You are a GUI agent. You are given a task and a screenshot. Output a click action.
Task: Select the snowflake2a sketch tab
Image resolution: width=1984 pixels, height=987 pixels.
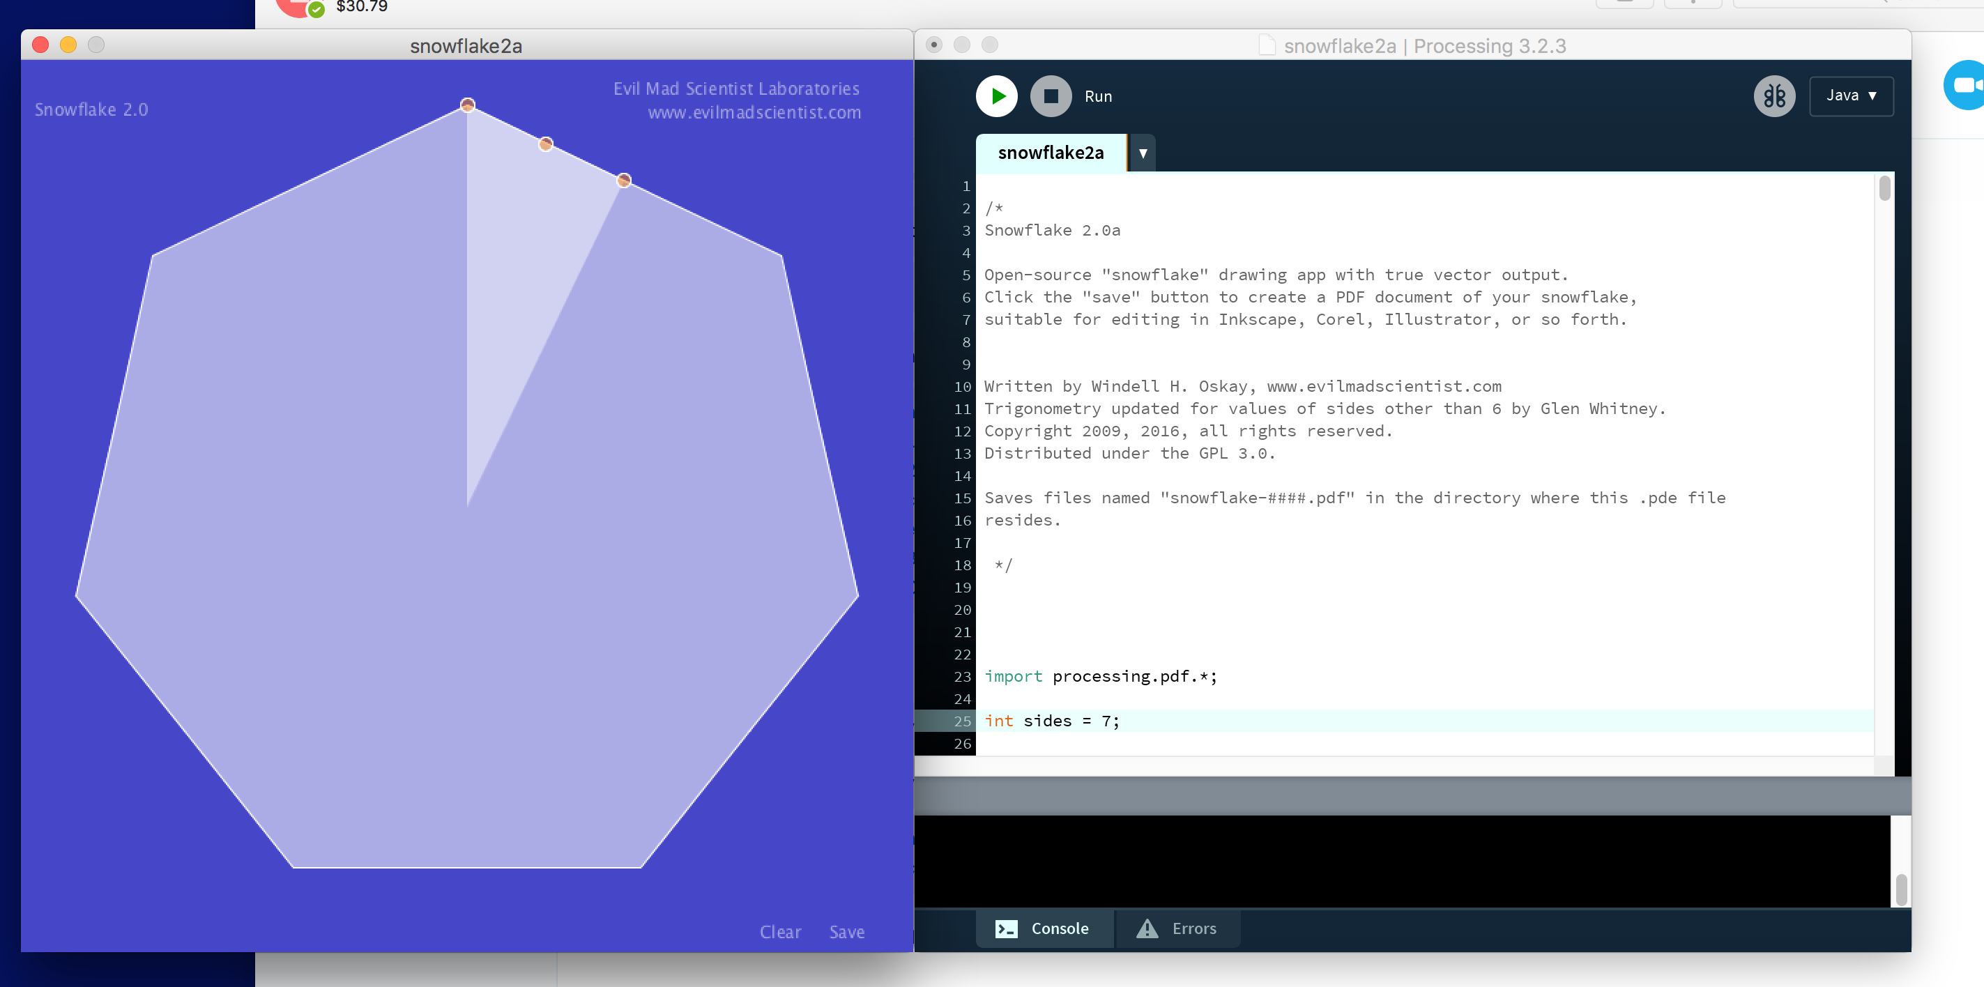tap(1051, 153)
